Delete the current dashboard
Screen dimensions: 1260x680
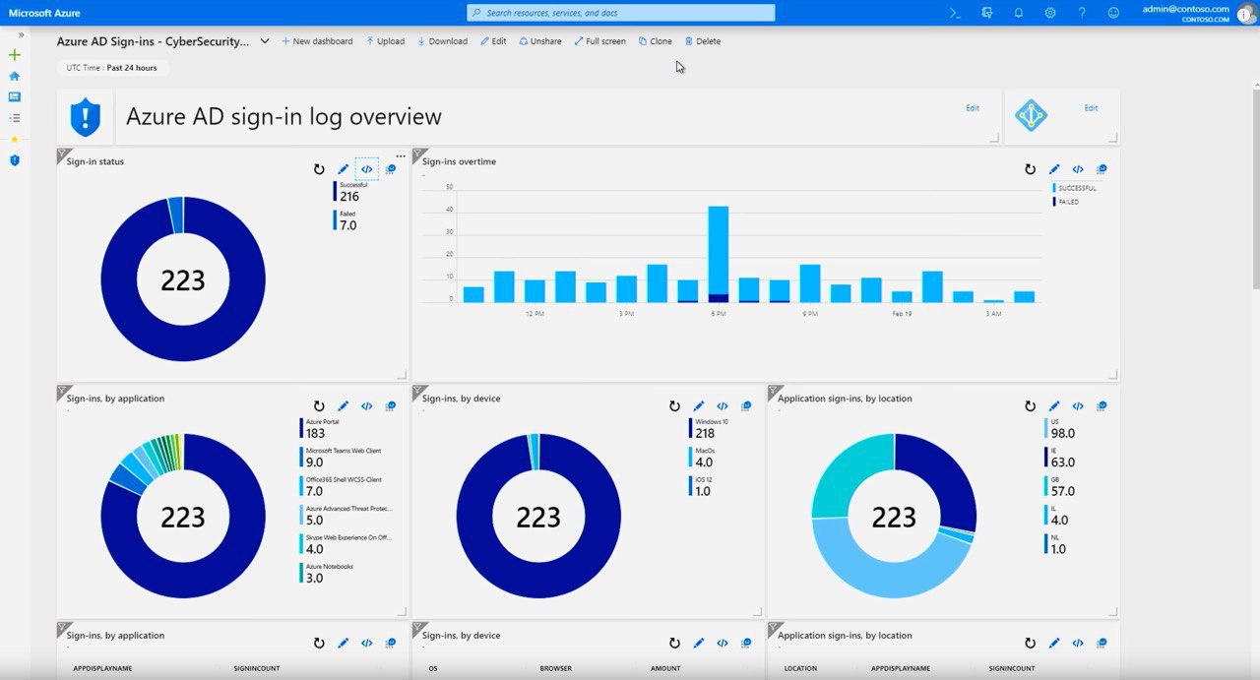click(702, 41)
